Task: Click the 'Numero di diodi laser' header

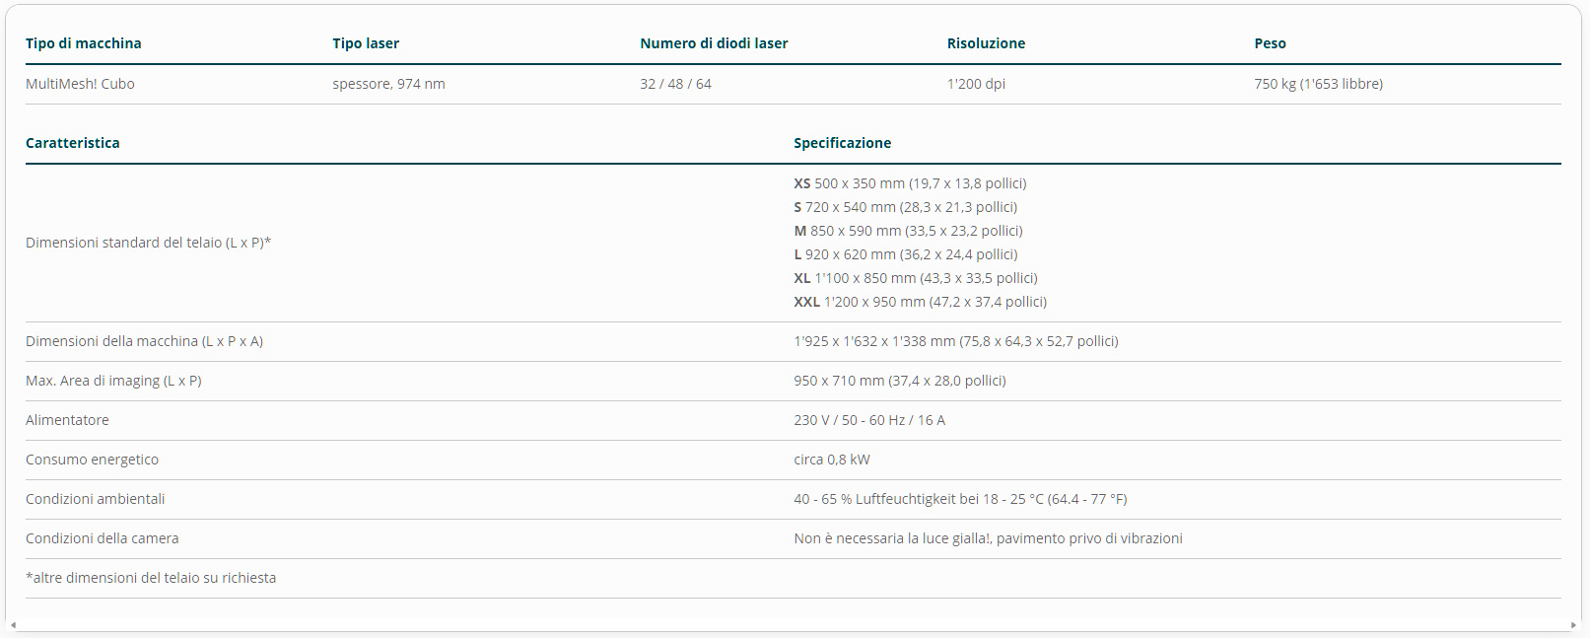Action: [714, 43]
